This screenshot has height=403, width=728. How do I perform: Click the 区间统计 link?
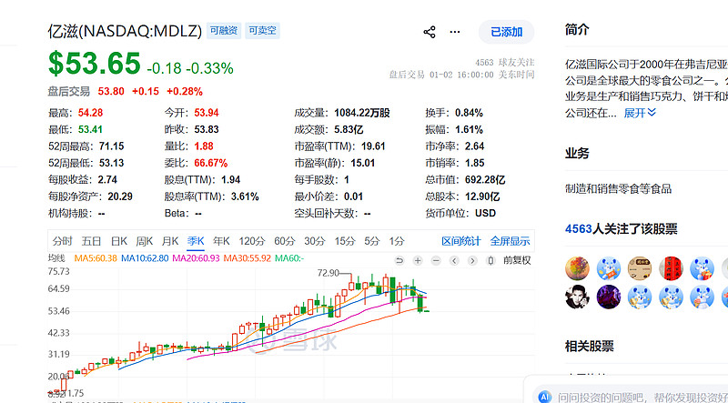tap(461, 241)
